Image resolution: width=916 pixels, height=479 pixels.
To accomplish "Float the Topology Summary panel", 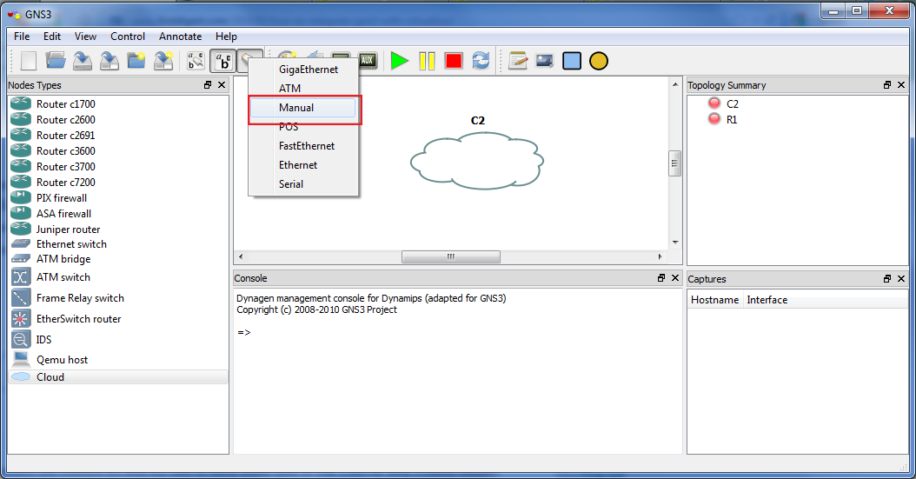I will [x=886, y=84].
